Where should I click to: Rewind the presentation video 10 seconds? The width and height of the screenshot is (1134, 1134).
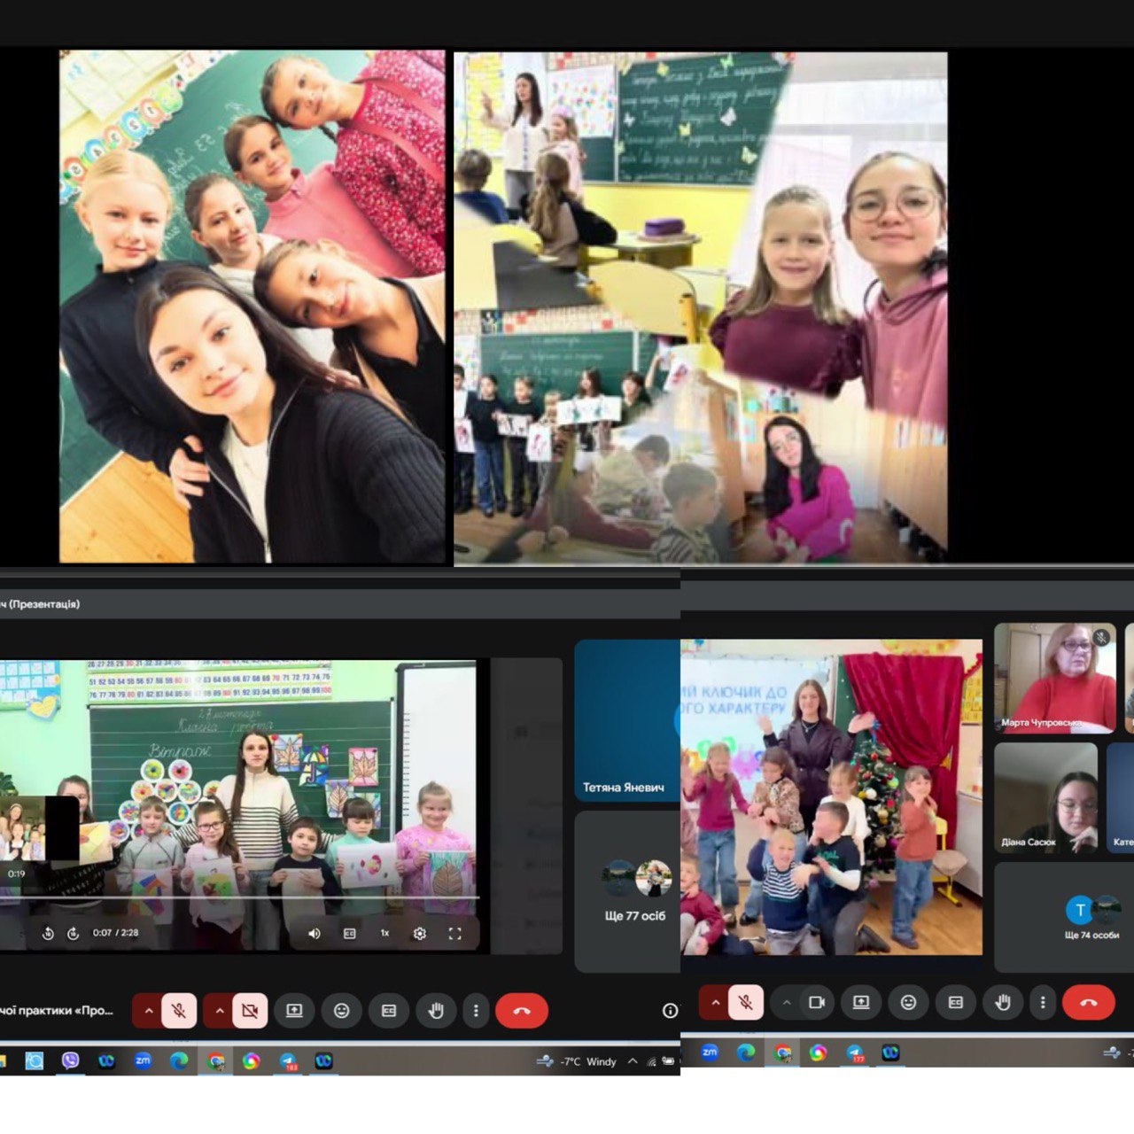(48, 933)
